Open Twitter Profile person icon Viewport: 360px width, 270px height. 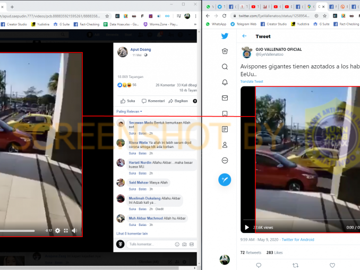[x=225, y=145]
